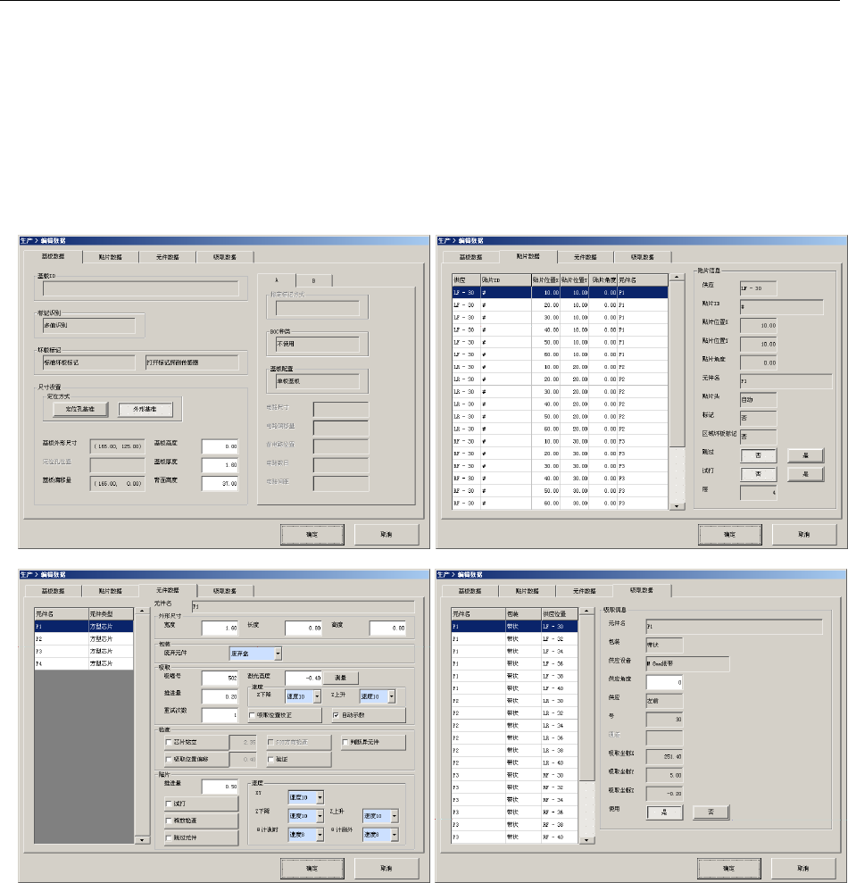Click the 定位孔基准 button

80,410
